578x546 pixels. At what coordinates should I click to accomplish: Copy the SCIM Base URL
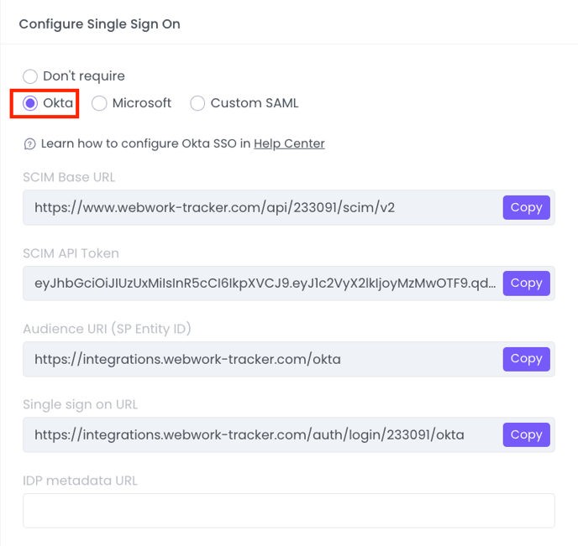coord(526,207)
